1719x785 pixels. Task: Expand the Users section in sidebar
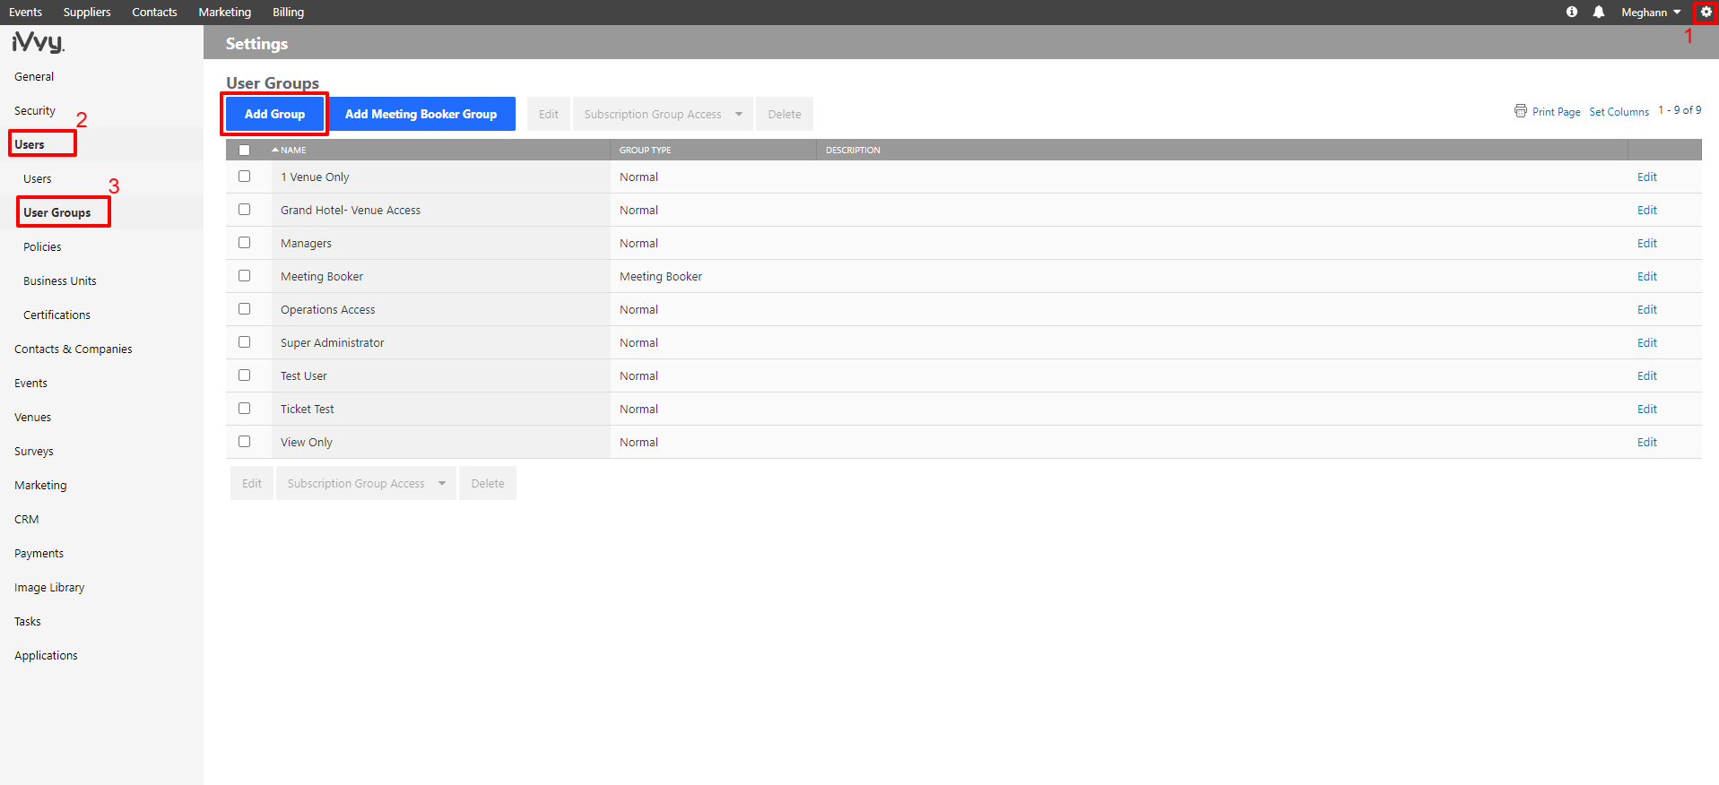tap(30, 144)
